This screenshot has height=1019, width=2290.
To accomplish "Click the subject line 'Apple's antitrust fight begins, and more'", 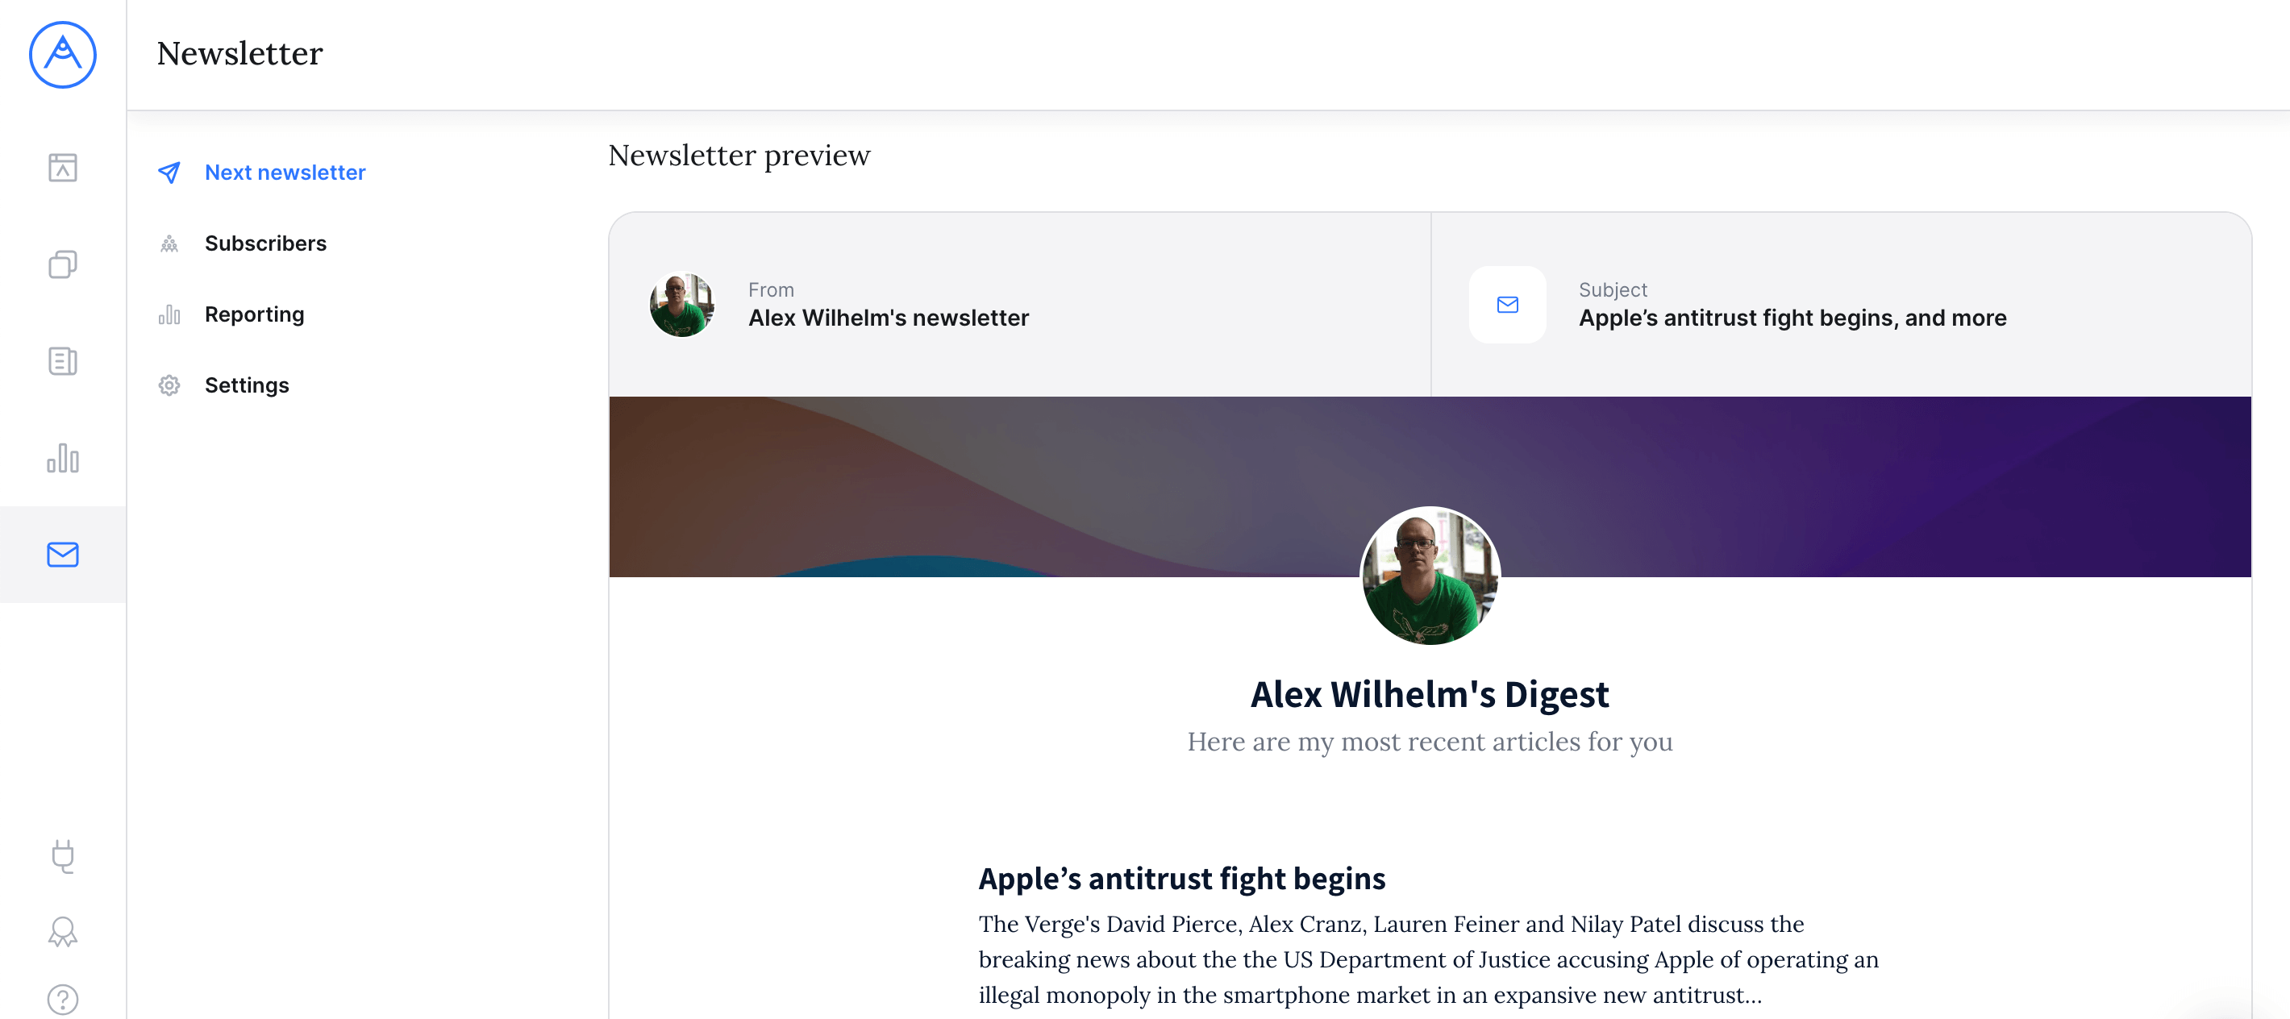I will click(1792, 318).
